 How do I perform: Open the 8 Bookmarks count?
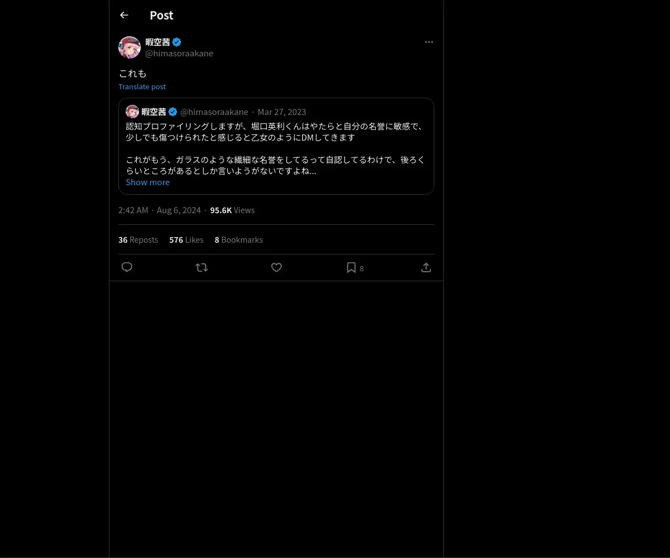[x=238, y=239]
